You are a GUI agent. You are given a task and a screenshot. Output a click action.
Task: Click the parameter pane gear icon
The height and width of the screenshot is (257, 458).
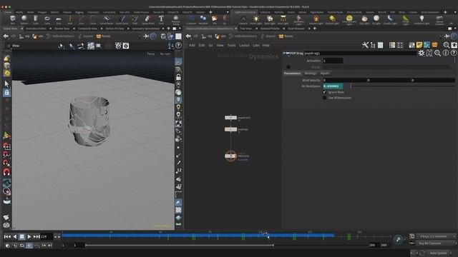pos(422,53)
